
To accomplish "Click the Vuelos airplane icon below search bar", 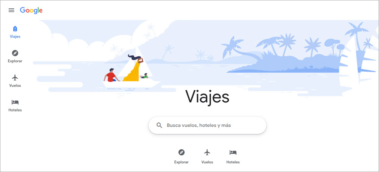I will tap(207, 152).
